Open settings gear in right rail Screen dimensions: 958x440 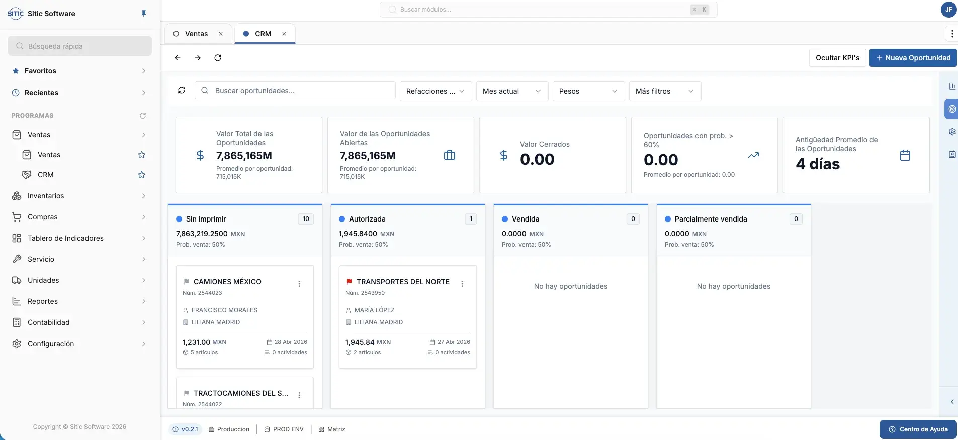click(x=952, y=132)
